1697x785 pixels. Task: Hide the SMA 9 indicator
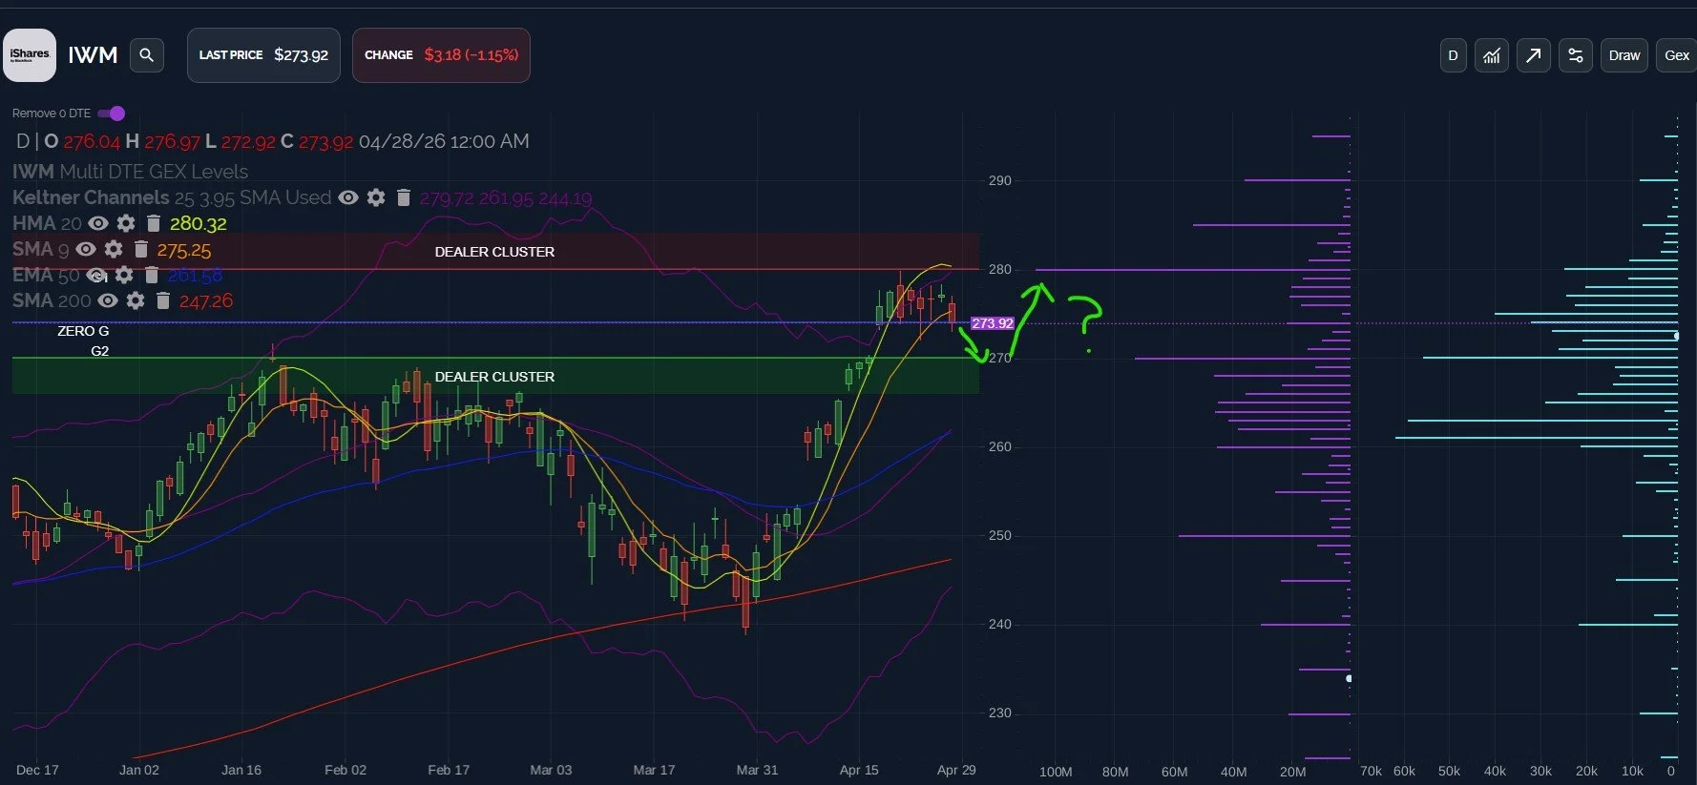[x=86, y=249]
